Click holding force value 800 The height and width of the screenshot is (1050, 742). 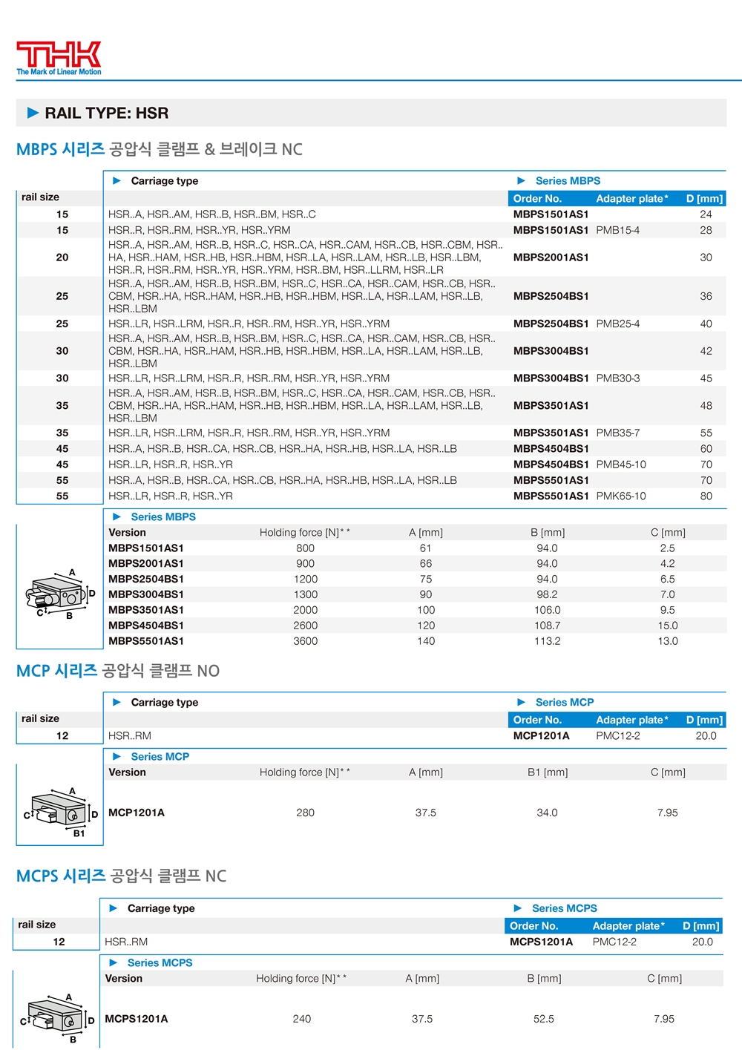(306, 548)
